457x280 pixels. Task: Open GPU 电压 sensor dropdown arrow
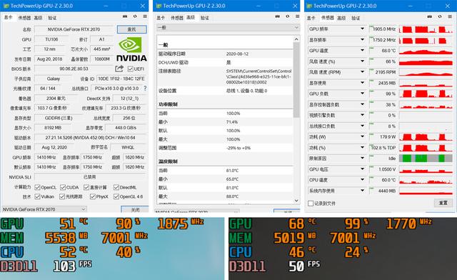tap(362, 169)
